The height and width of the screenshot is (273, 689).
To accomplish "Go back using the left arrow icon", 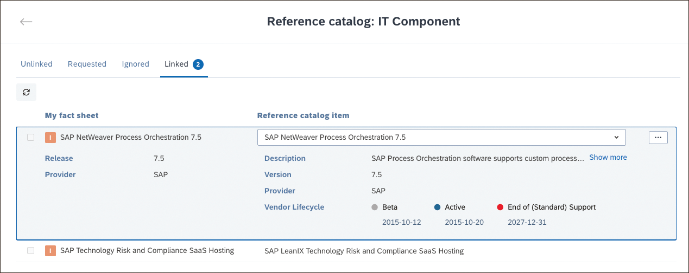I will (x=26, y=22).
